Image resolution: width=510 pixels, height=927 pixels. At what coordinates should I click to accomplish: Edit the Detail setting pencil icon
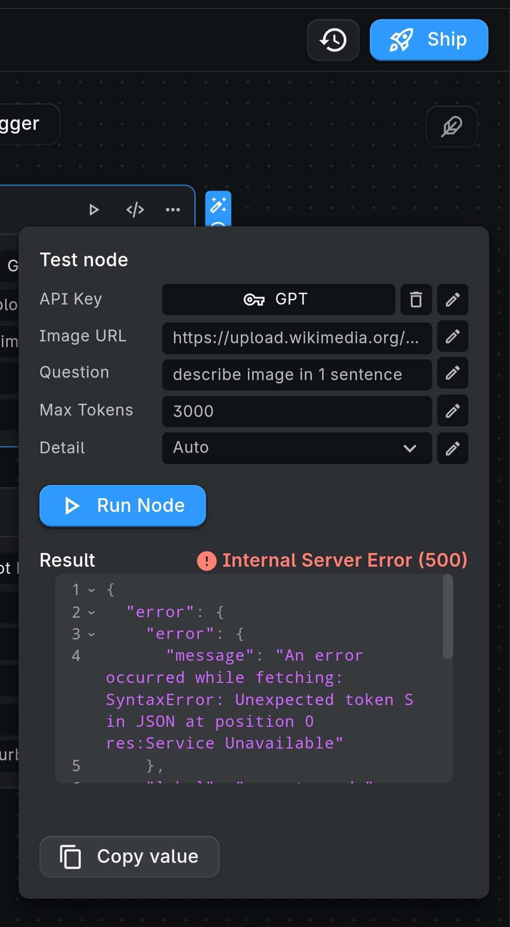[452, 448]
